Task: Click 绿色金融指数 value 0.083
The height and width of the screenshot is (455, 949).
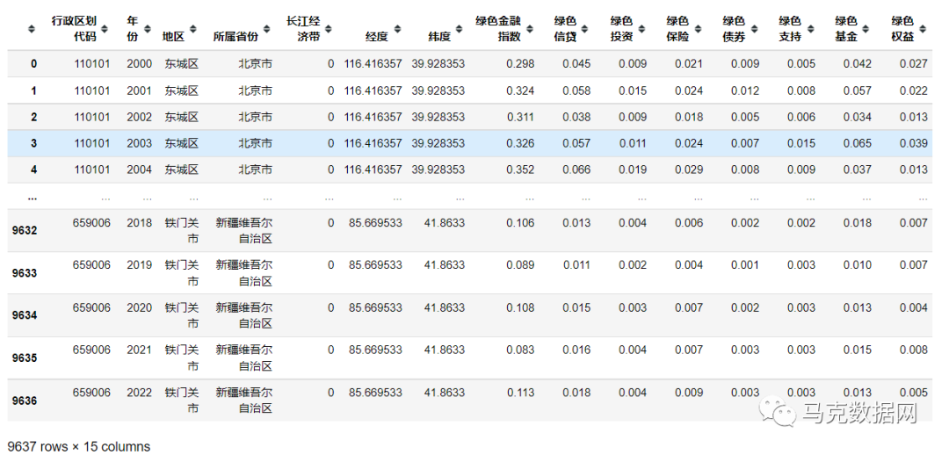Action: click(x=520, y=350)
